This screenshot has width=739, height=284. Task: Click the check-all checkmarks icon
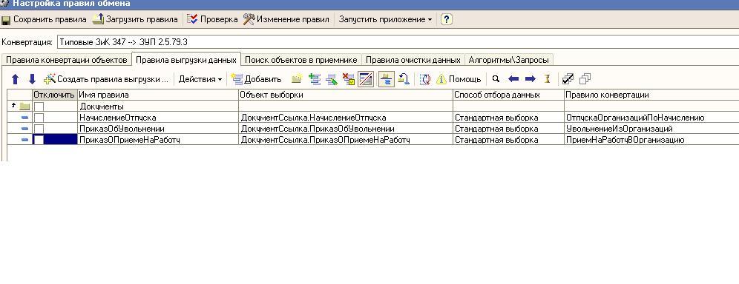click(x=568, y=79)
